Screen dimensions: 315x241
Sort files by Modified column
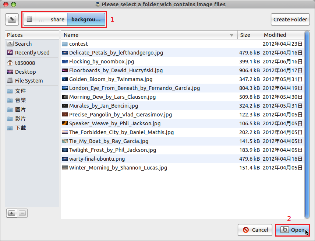[282, 35]
